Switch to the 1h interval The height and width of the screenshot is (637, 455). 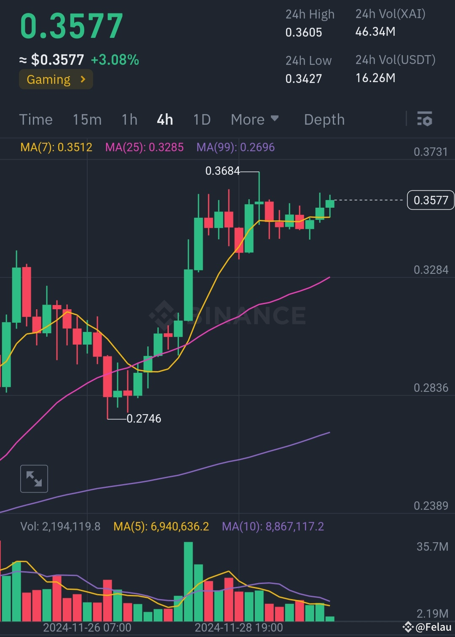(129, 119)
